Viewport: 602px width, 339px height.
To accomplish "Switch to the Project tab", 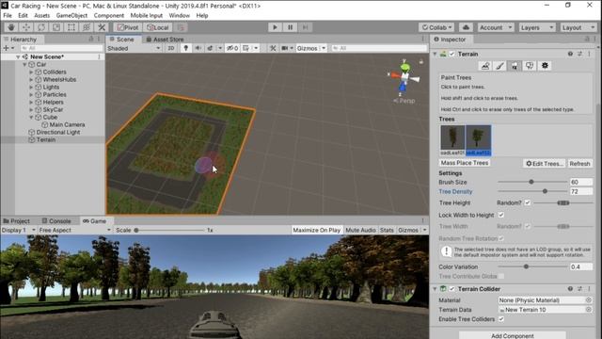I will coord(17,221).
